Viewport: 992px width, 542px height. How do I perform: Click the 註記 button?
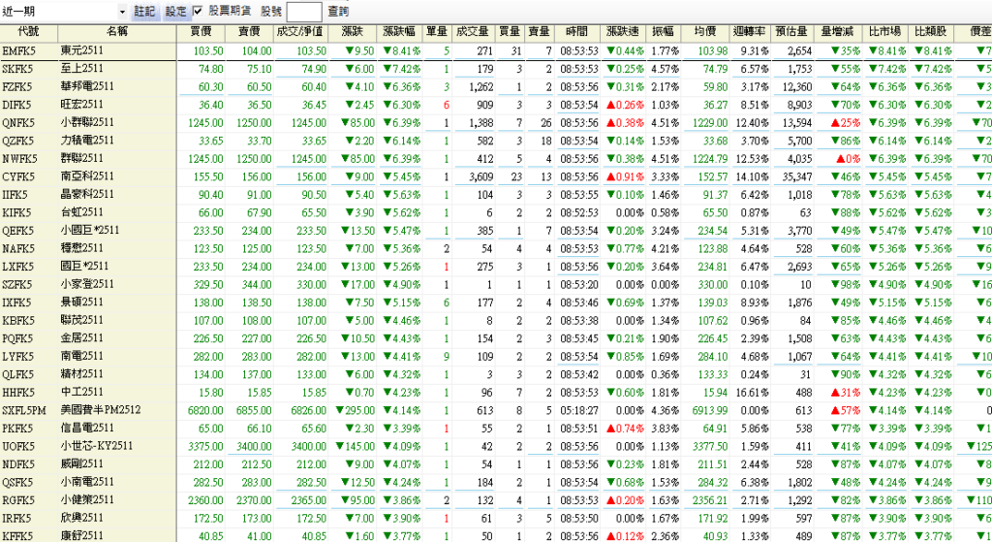144,12
